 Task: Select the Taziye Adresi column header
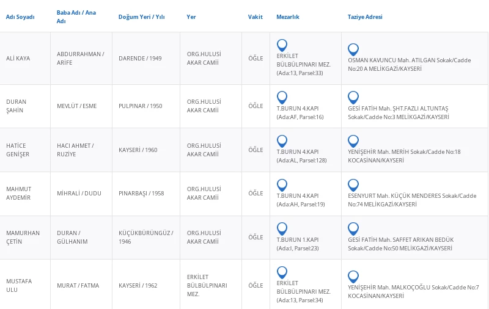[x=365, y=17]
